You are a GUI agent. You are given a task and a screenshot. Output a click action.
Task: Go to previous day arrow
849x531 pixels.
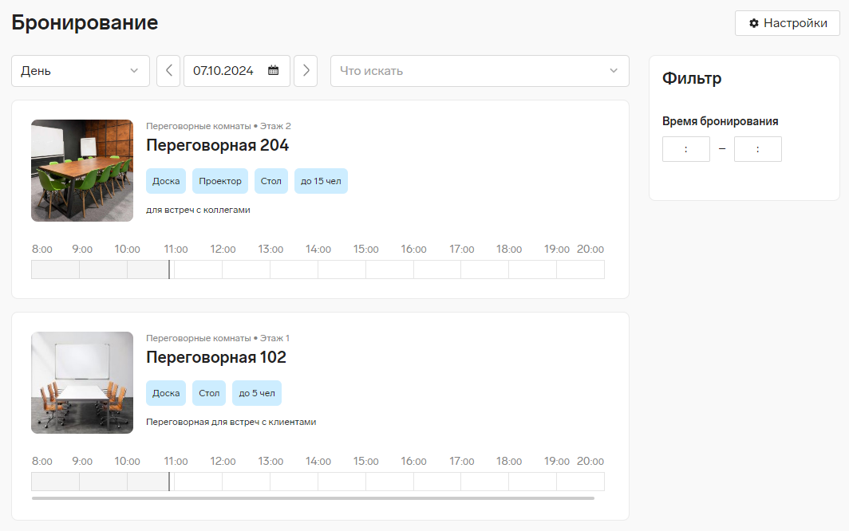tap(168, 71)
